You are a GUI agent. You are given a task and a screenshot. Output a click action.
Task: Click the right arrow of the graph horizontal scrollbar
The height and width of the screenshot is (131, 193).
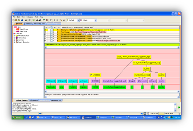pos(178,91)
